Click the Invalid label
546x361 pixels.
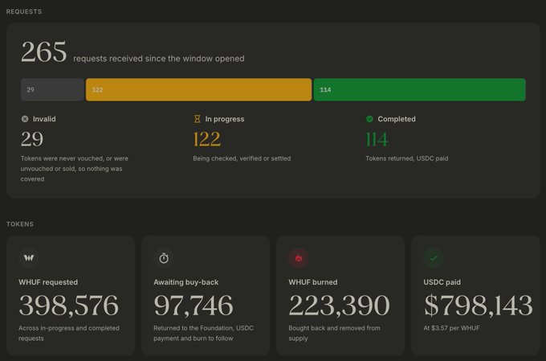[x=44, y=119]
